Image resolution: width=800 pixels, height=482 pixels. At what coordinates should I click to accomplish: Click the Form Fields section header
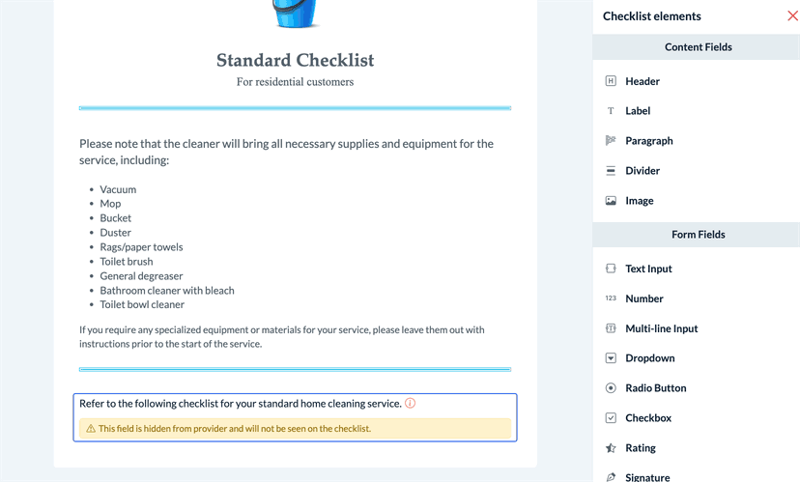697,235
